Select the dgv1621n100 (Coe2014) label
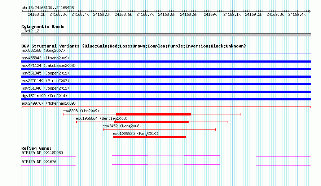This screenshot has height=186, width=321. point(44,96)
